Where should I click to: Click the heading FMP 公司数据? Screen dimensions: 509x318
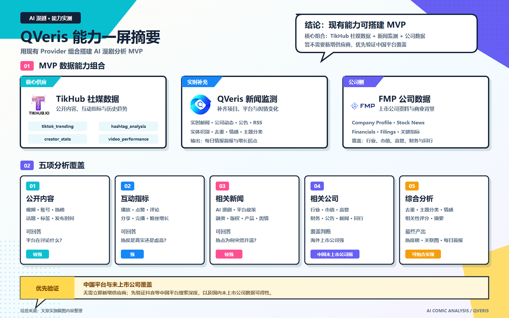tap(404, 99)
